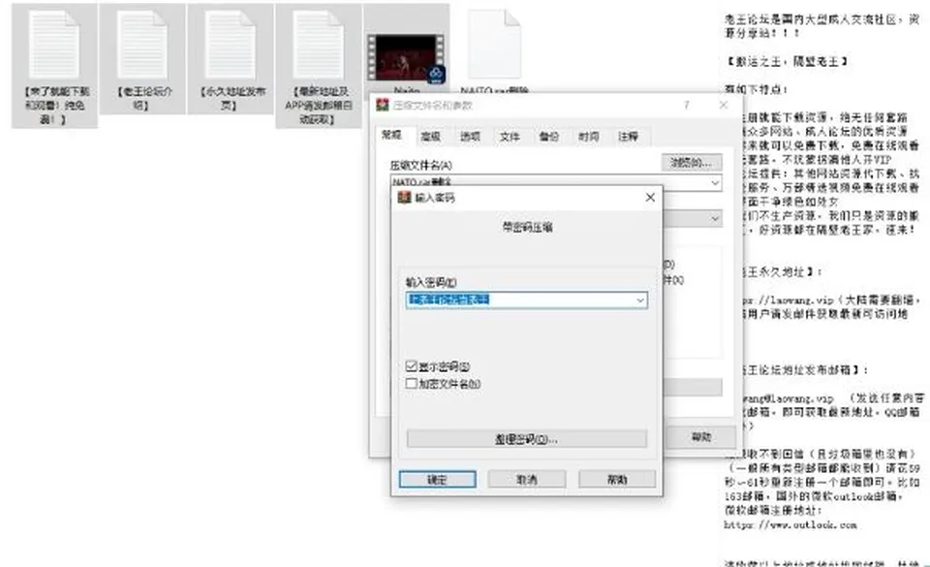The image size is (930, 567).
Task: Select the 【最新地址及APP请发邮箱自动获取】 file icon
Action: 318,47
